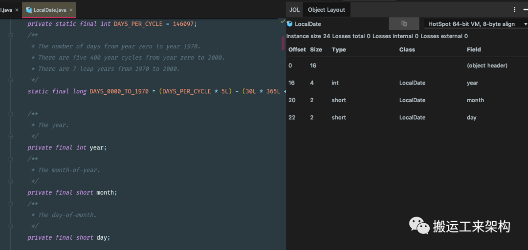The image size is (528, 250).
Task: Switch to the LocalDate.java tab
Action: click(x=49, y=10)
